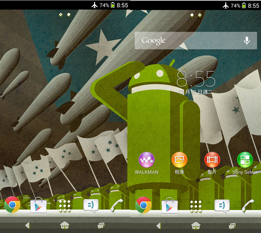261x233 pixels.
Task: Select second page indicator dot on right screen
Action: pos(200,15)
